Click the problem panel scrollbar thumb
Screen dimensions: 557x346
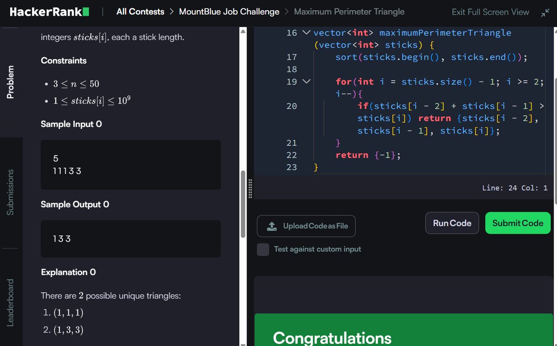pos(242,204)
